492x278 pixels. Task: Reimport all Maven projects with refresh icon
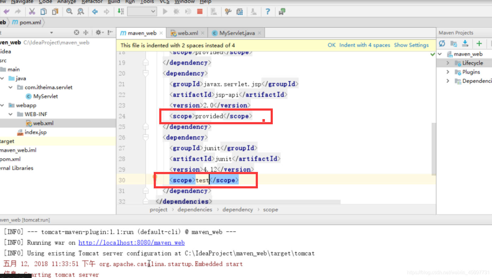click(442, 44)
